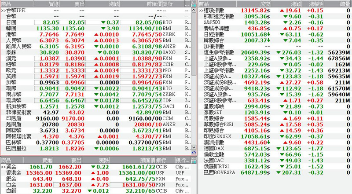The width and height of the screenshot is (352, 194).
Task: Select the 歐元 currency row
Action: coord(95,70)
